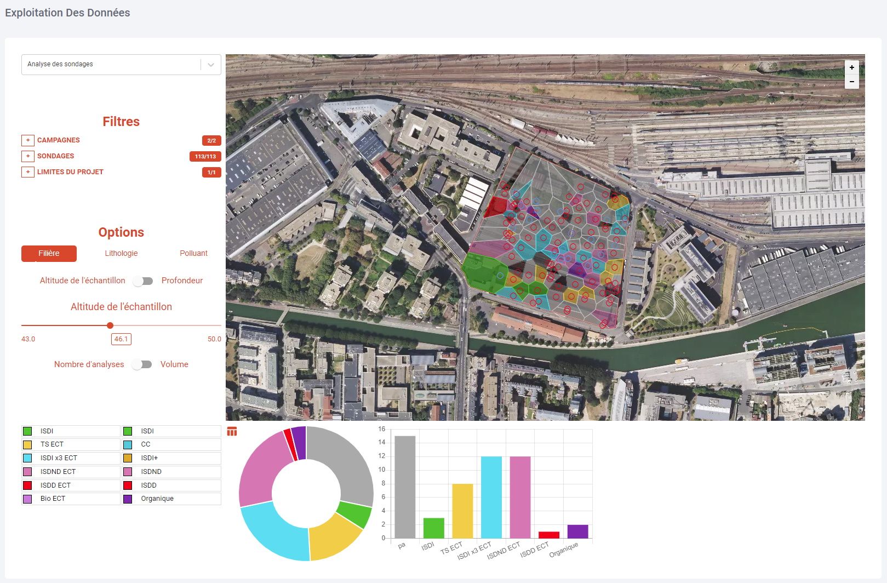Image resolution: width=887 pixels, height=583 pixels.
Task: Click the ISDND ECT pink swatch
Action: pyautogui.click(x=27, y=472)
